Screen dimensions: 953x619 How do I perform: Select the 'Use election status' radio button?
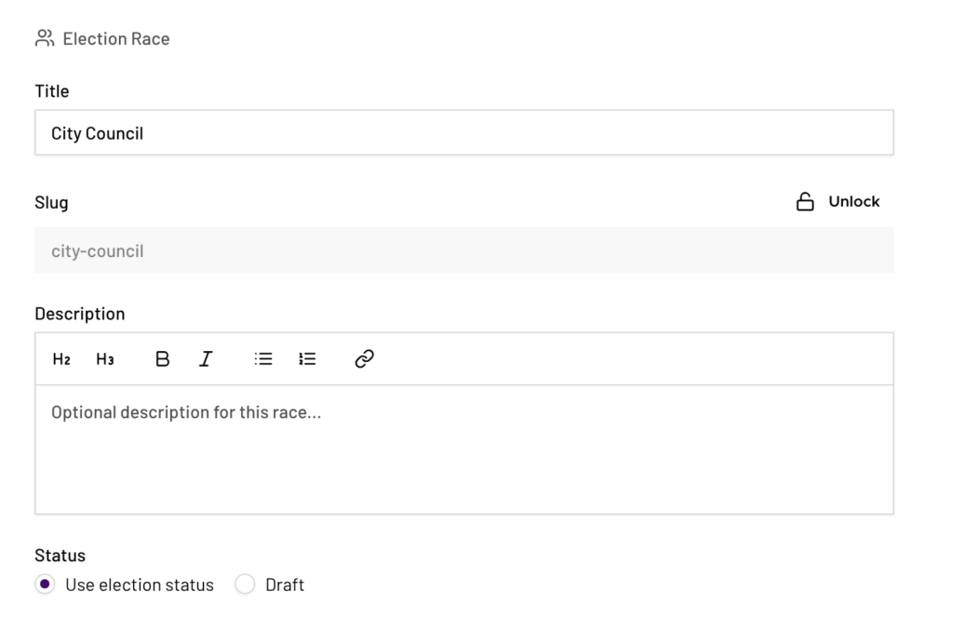[x=44, y=585]
